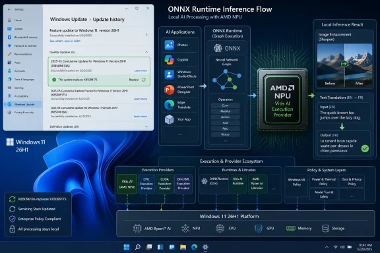Open Learn more for KB5088175 preview update
380x253 pixels.
click(x=141, y=99)
